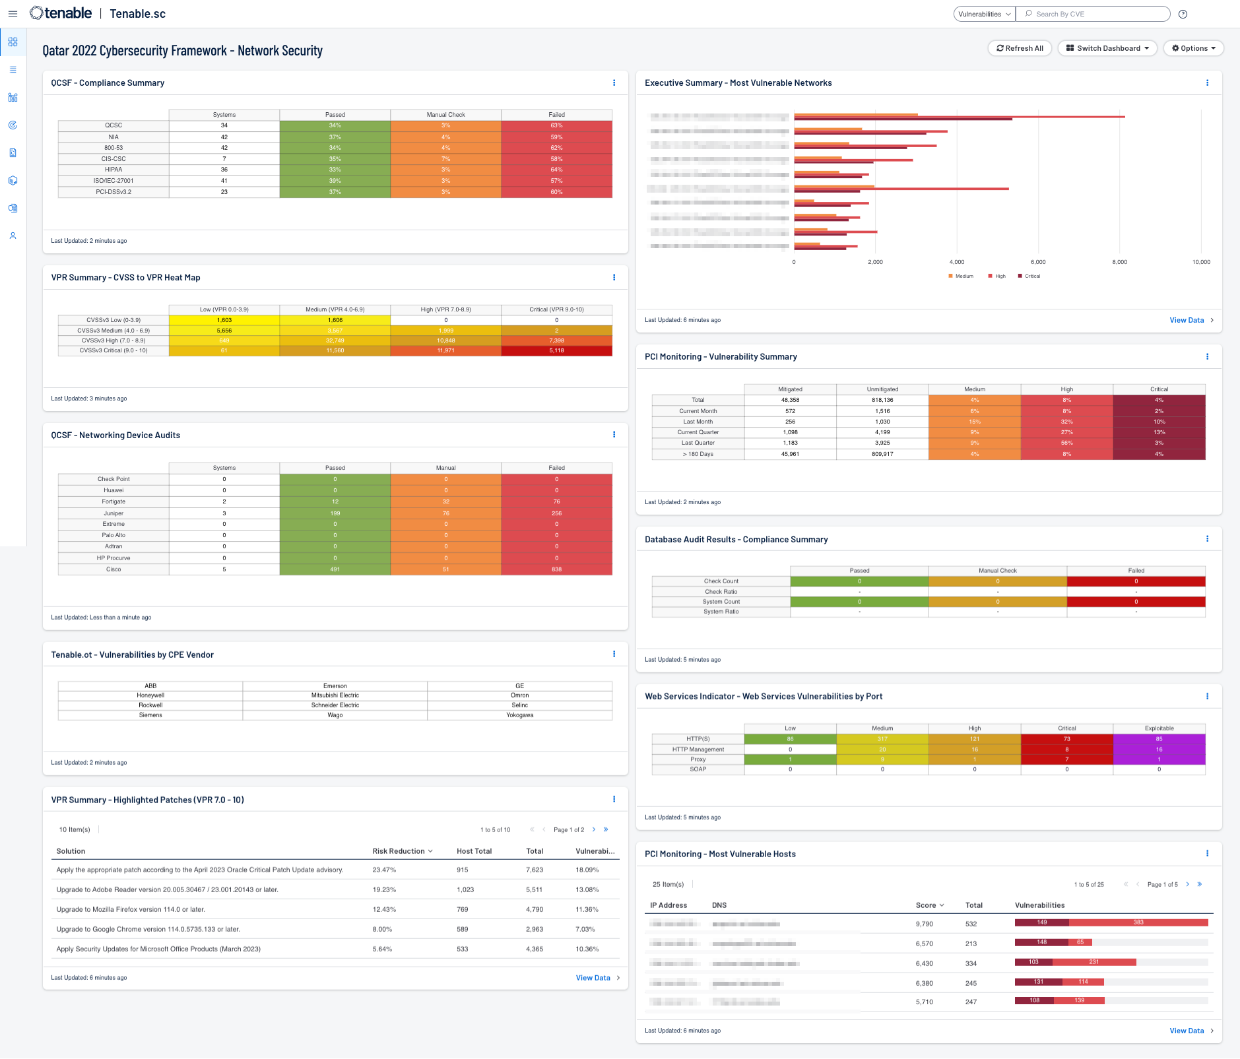Open the workflow sidebar icon above user icon
Image resolution: width=1240 pixels, height=1059 pixels.
coord(13,209)
